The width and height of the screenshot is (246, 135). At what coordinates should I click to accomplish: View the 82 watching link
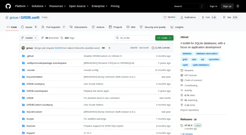[x=189, y=100]
